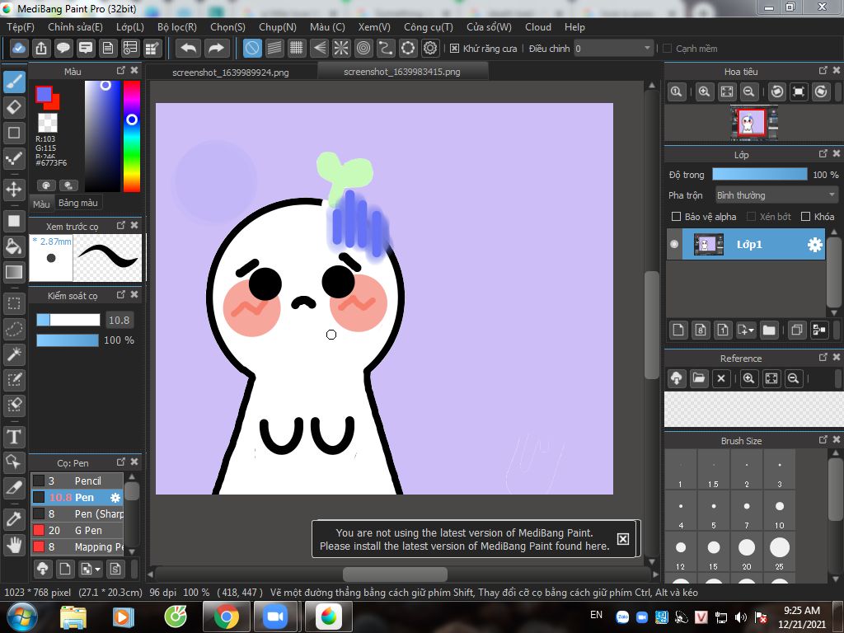Viewport: 844px width, 633px height.
Task: Duplicate the current layer
Action: coord(797,330)
